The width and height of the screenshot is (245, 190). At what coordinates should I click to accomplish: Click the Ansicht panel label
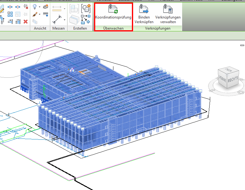pos(40,28)
